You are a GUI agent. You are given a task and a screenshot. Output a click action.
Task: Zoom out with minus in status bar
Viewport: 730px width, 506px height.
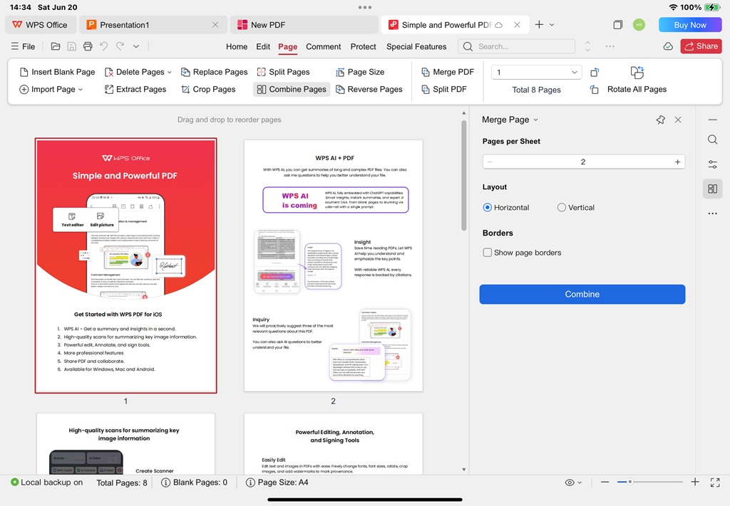[605, 482]
